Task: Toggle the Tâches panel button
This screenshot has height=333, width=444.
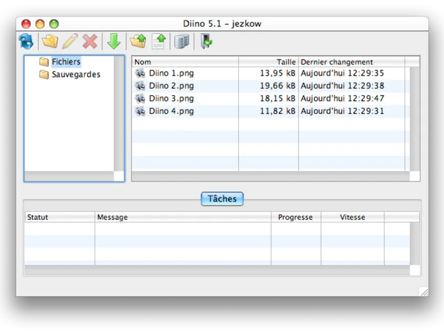Action: click(x=222, y=199)
